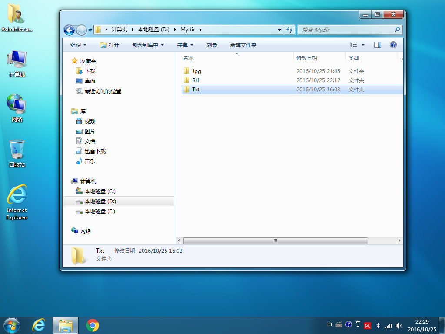
Task: Open help with the question mark icon
Action: (x=393, y=45)
